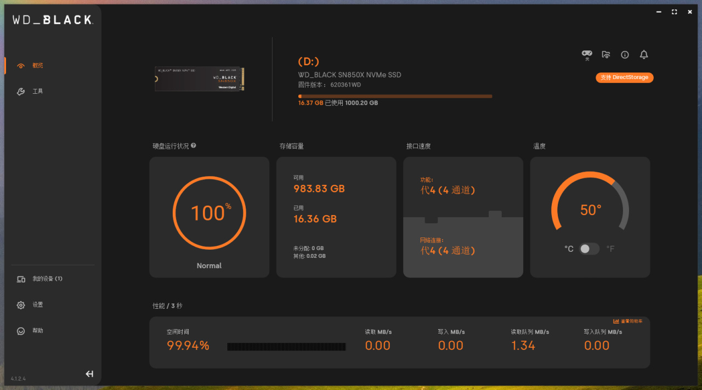Screen dimensions: 702x390
Task: Click the 写入 MB/s value 0.00
Action: pyautogui.click(x=451, y=346)
